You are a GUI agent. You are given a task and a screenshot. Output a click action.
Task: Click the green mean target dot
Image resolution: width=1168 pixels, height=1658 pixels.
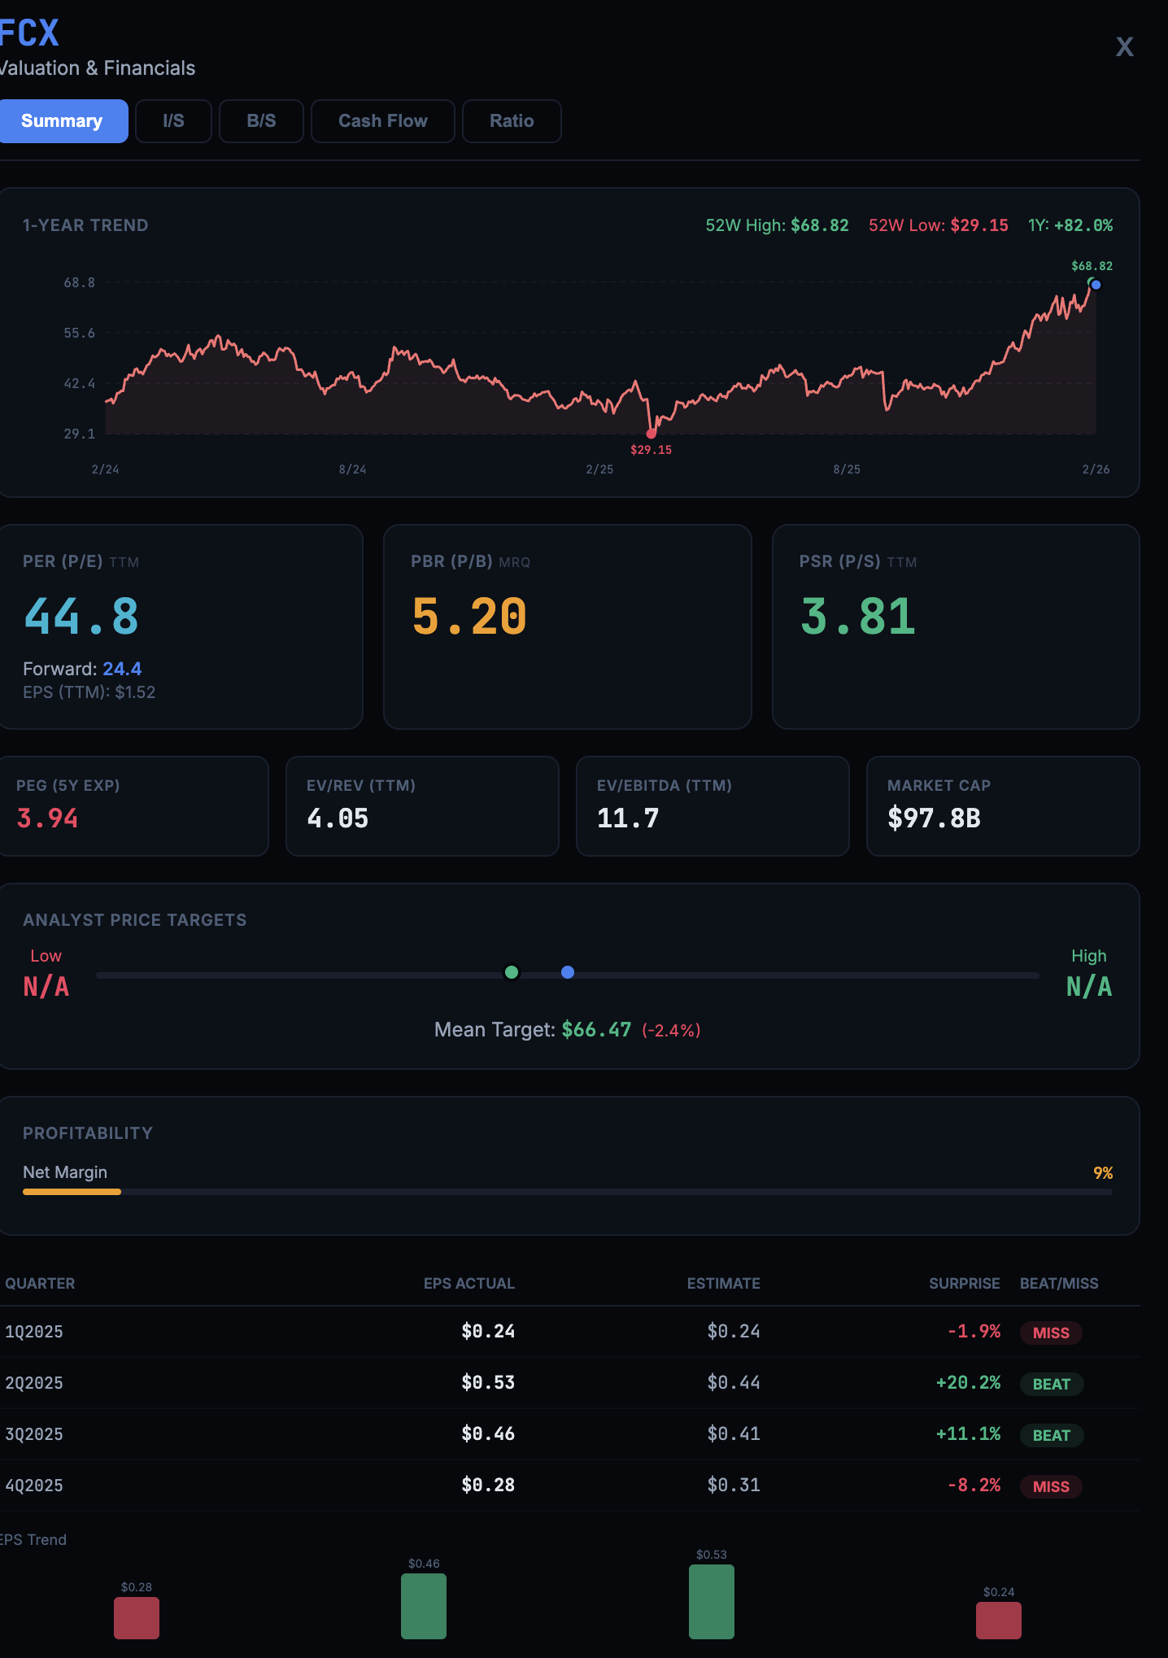click(x=512, y=972)
